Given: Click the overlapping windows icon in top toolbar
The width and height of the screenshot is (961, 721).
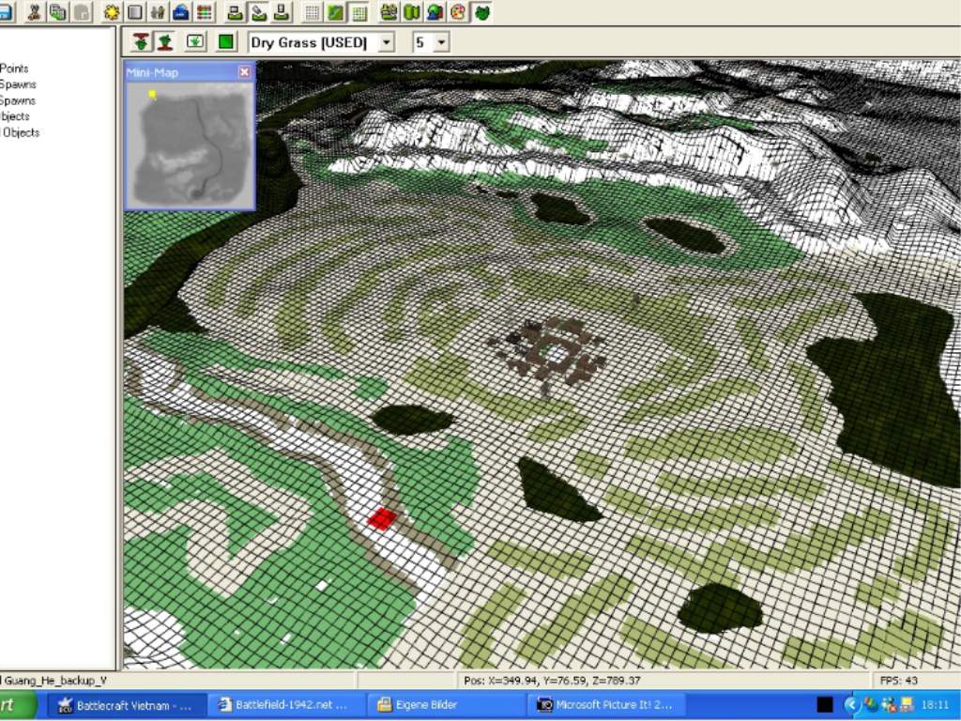Looking at the screenshot, I should pos(58,11).
